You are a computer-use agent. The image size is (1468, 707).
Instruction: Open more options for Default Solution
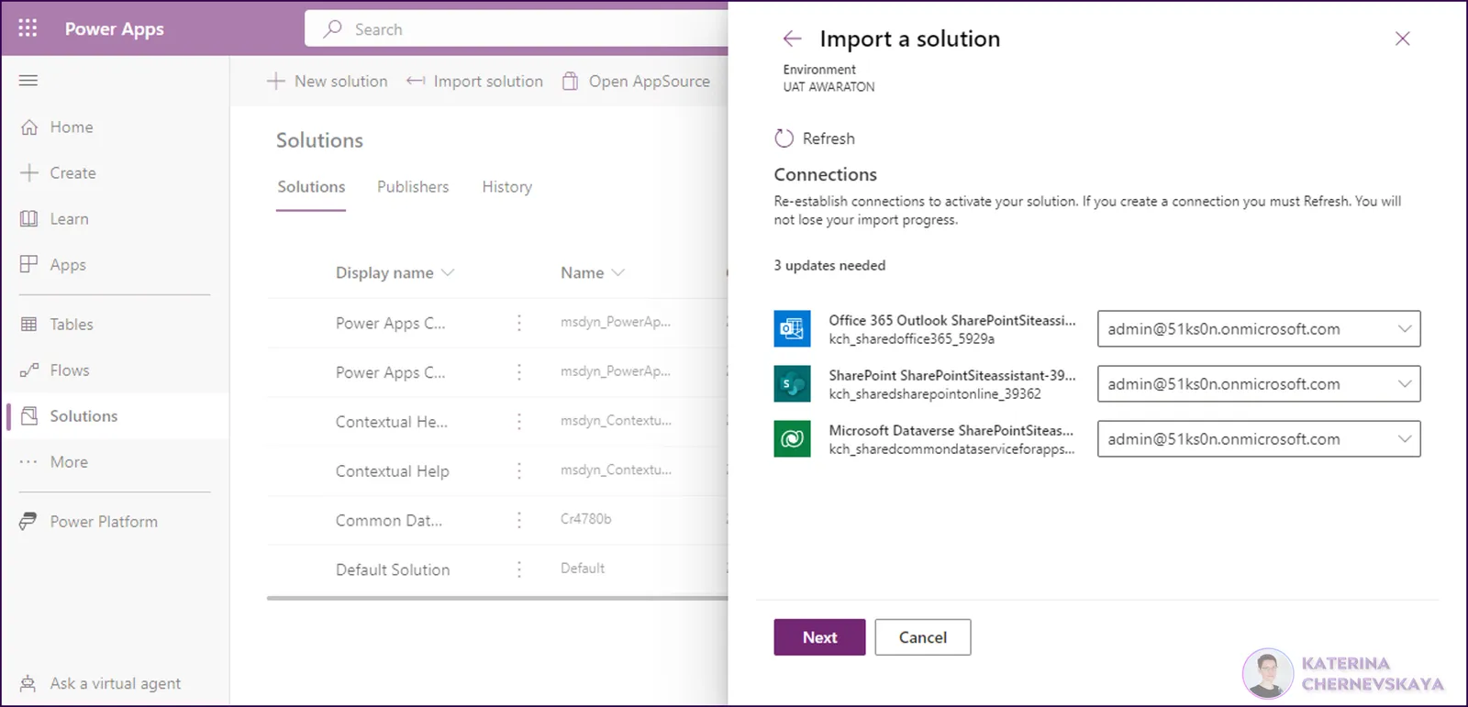coord(519,569)
